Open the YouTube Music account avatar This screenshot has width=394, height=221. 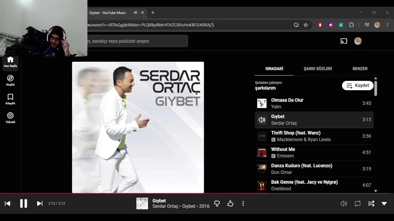point(358,41)
